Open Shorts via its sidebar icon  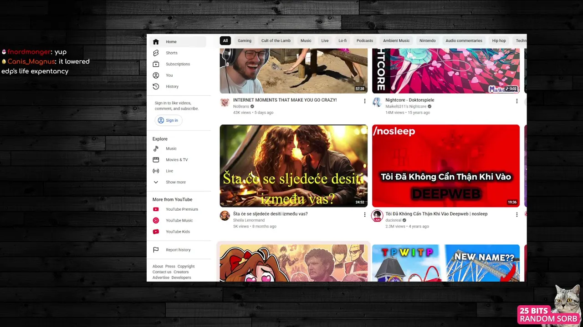point(156,53)
